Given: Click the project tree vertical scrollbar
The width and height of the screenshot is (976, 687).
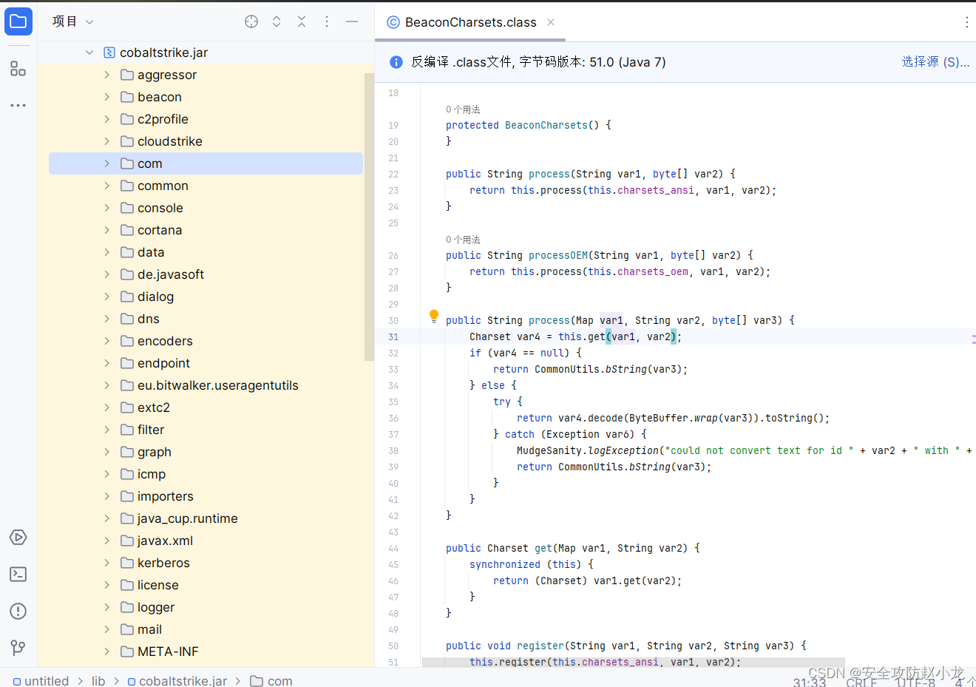Looking at the screenshot, I should tap(369, 217).
